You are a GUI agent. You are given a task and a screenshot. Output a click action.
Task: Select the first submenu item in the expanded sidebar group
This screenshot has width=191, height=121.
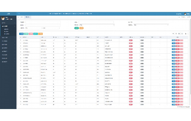point(6,29)
